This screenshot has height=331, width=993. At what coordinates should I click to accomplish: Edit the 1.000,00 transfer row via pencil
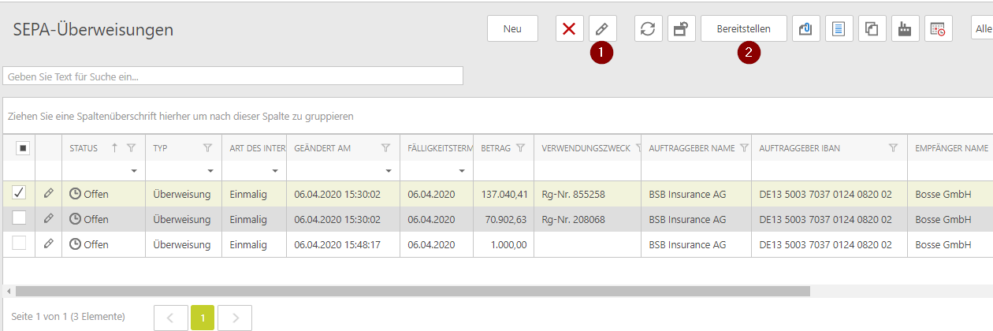(49, 244)
